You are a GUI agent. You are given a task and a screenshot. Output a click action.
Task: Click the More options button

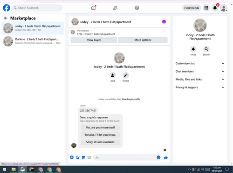[x=143, y=40]
